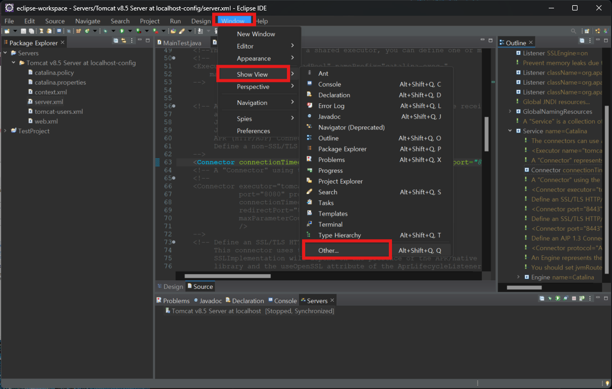Minimize the Servers view panel

pos(598,298)
